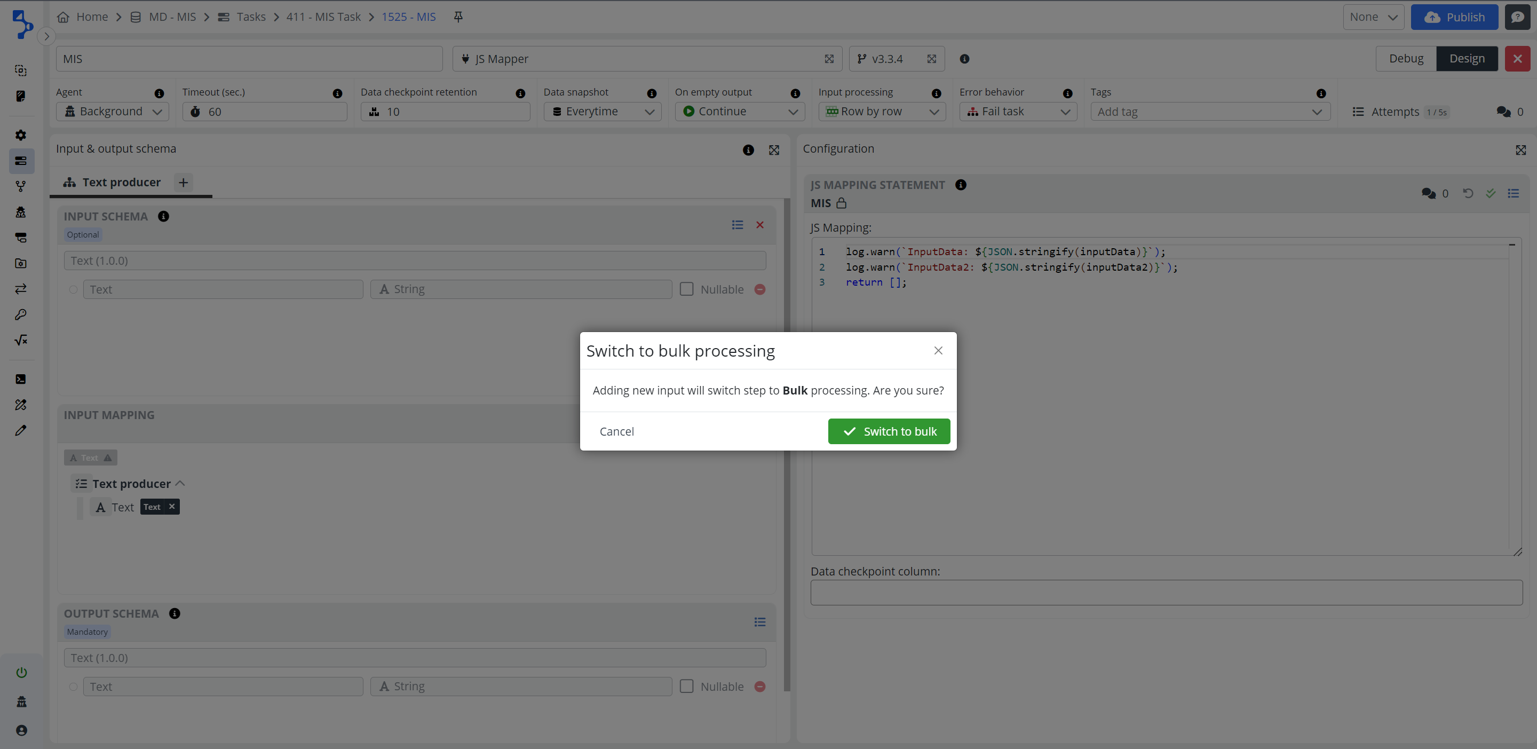Expand the Configuration panel to fullscreen
This screenshot has height=749, width=1537.
pyautogui.click(x=1520, y=150)
